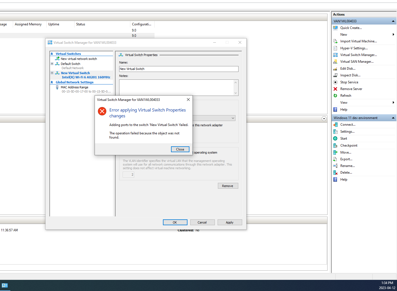Click the Configuration version column header
The image size is (397, 291).
click(142, 24)
